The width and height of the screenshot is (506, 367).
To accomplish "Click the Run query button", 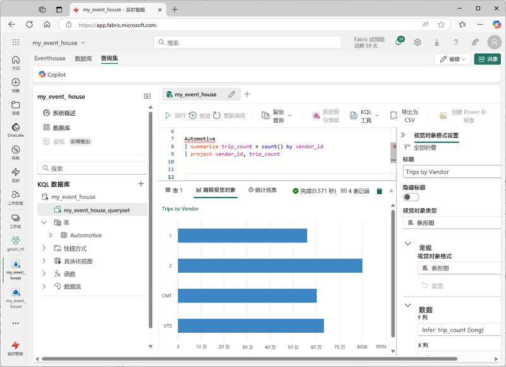I will click(176, 116).
